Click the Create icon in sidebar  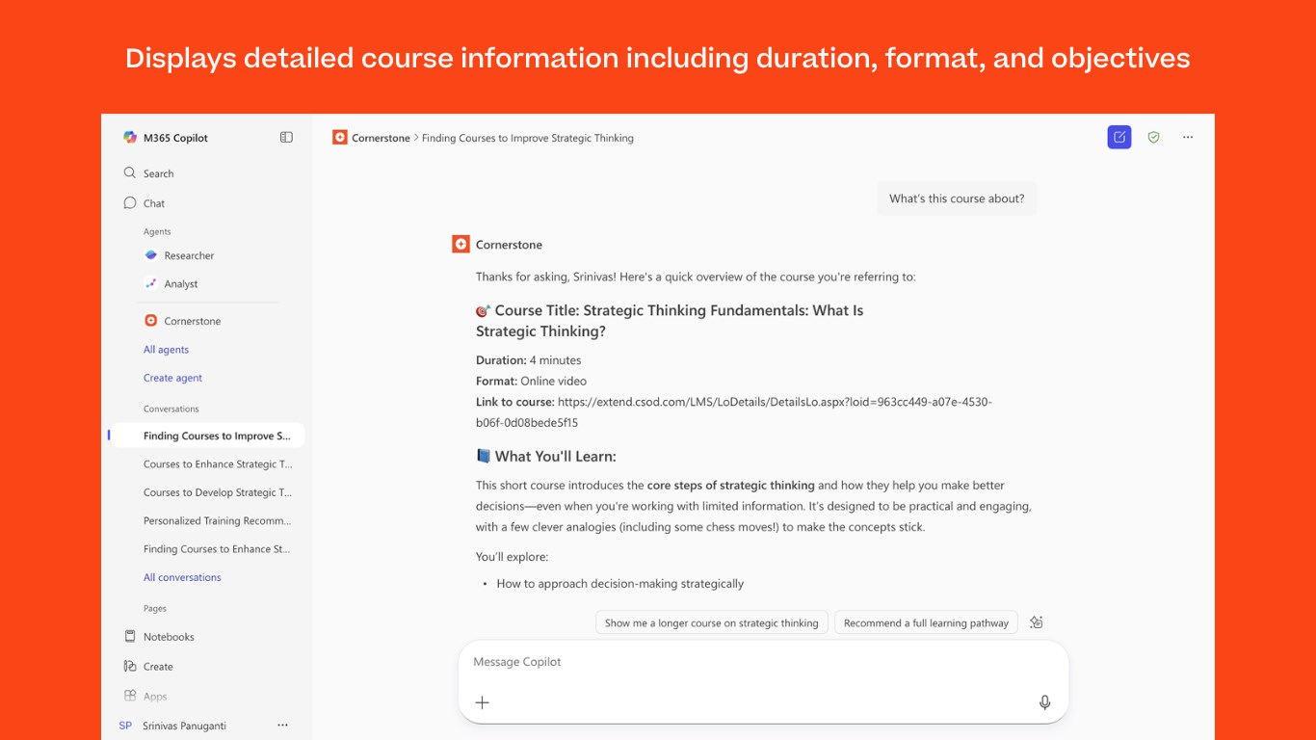(130, 667)
